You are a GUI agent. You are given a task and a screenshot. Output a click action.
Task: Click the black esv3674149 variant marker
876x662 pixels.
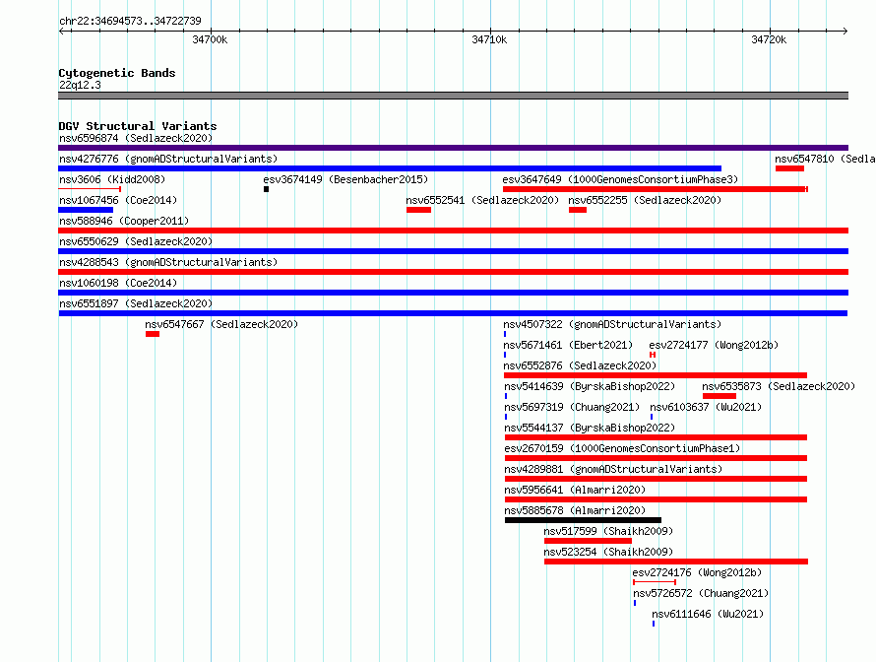(267, 189)
